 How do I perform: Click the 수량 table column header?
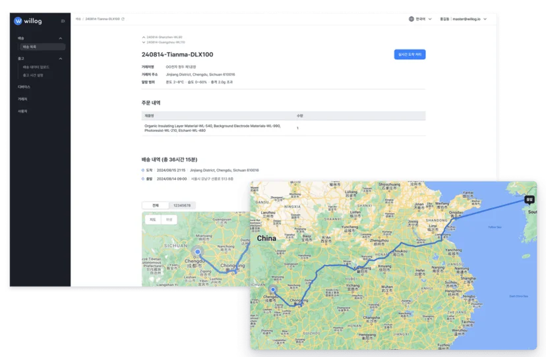[x=300, y=115]
